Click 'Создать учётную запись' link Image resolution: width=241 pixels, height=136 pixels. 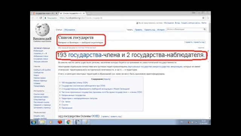[191, 23]
